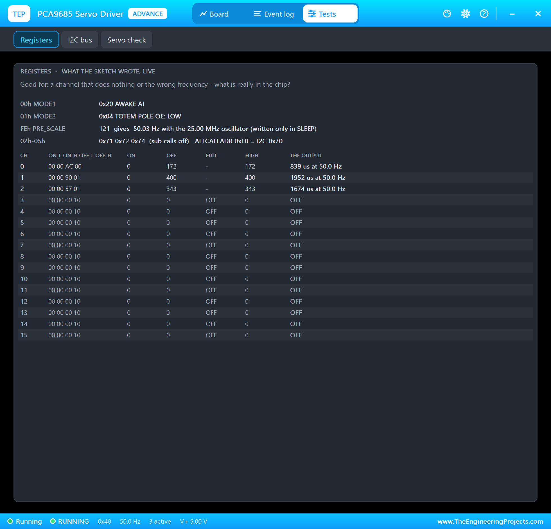Screen dimensions: 551x529
Task: Click the 0x40 address in status bar
Action: (104, 521)
